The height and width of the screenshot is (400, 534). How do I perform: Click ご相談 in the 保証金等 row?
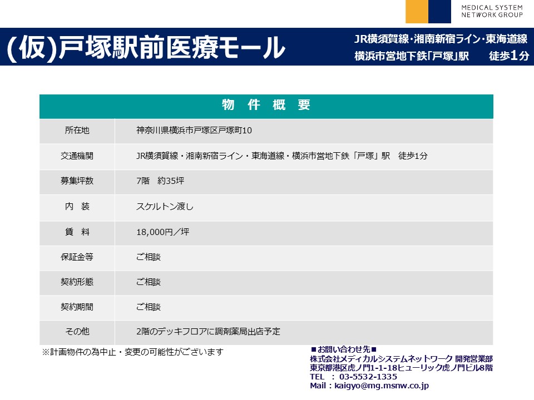[x=148, y=257]
